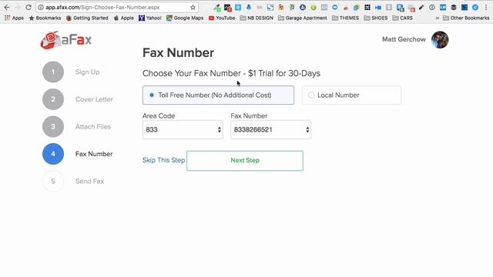
Task: Click the browser forward arrow
Action: [17, 7]
